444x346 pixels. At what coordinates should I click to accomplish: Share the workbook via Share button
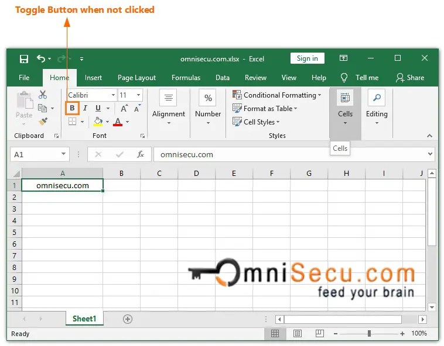410,78
